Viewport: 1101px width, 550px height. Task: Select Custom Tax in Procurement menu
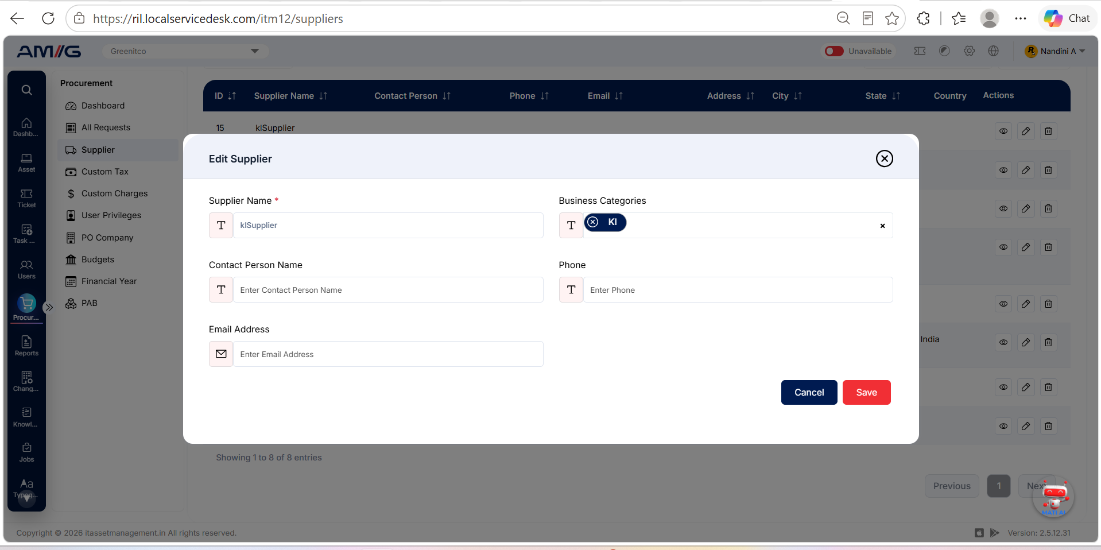point(104,172)
